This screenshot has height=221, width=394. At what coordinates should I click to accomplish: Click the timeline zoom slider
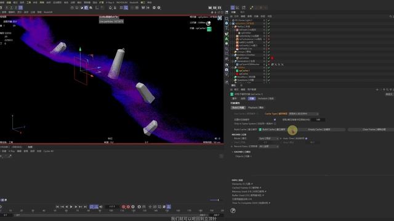[x=215, y=200]
